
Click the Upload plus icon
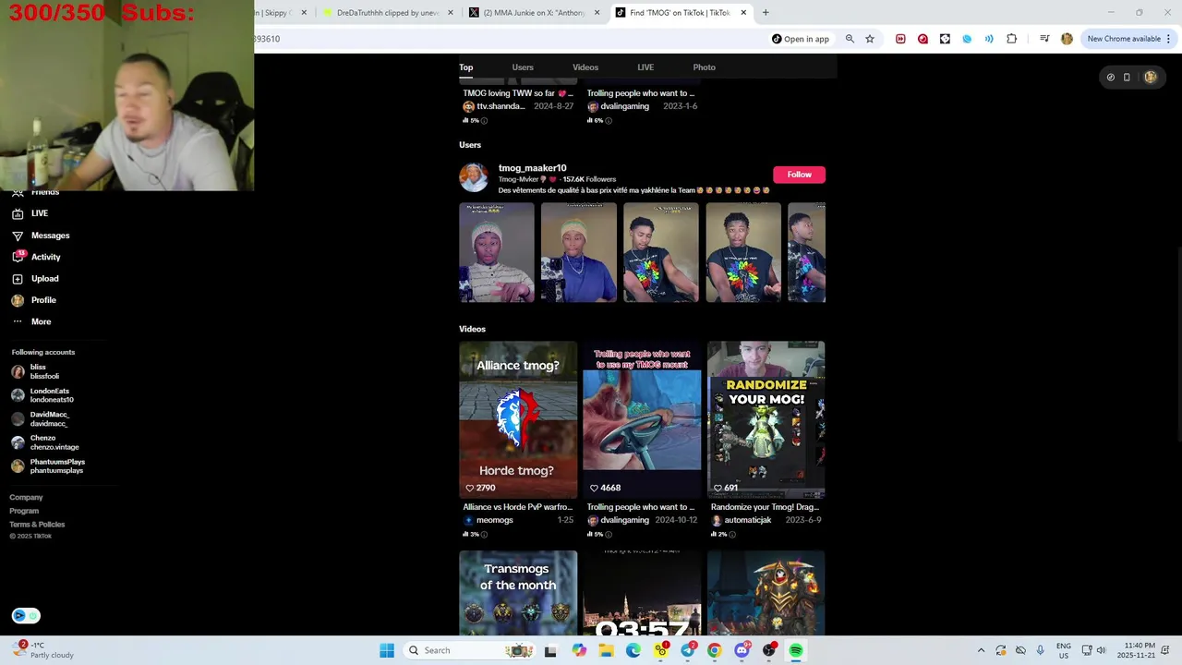[x=18, y=279]
